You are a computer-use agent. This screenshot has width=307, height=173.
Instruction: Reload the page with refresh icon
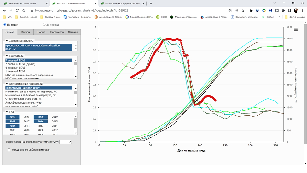tap(17, 11)
